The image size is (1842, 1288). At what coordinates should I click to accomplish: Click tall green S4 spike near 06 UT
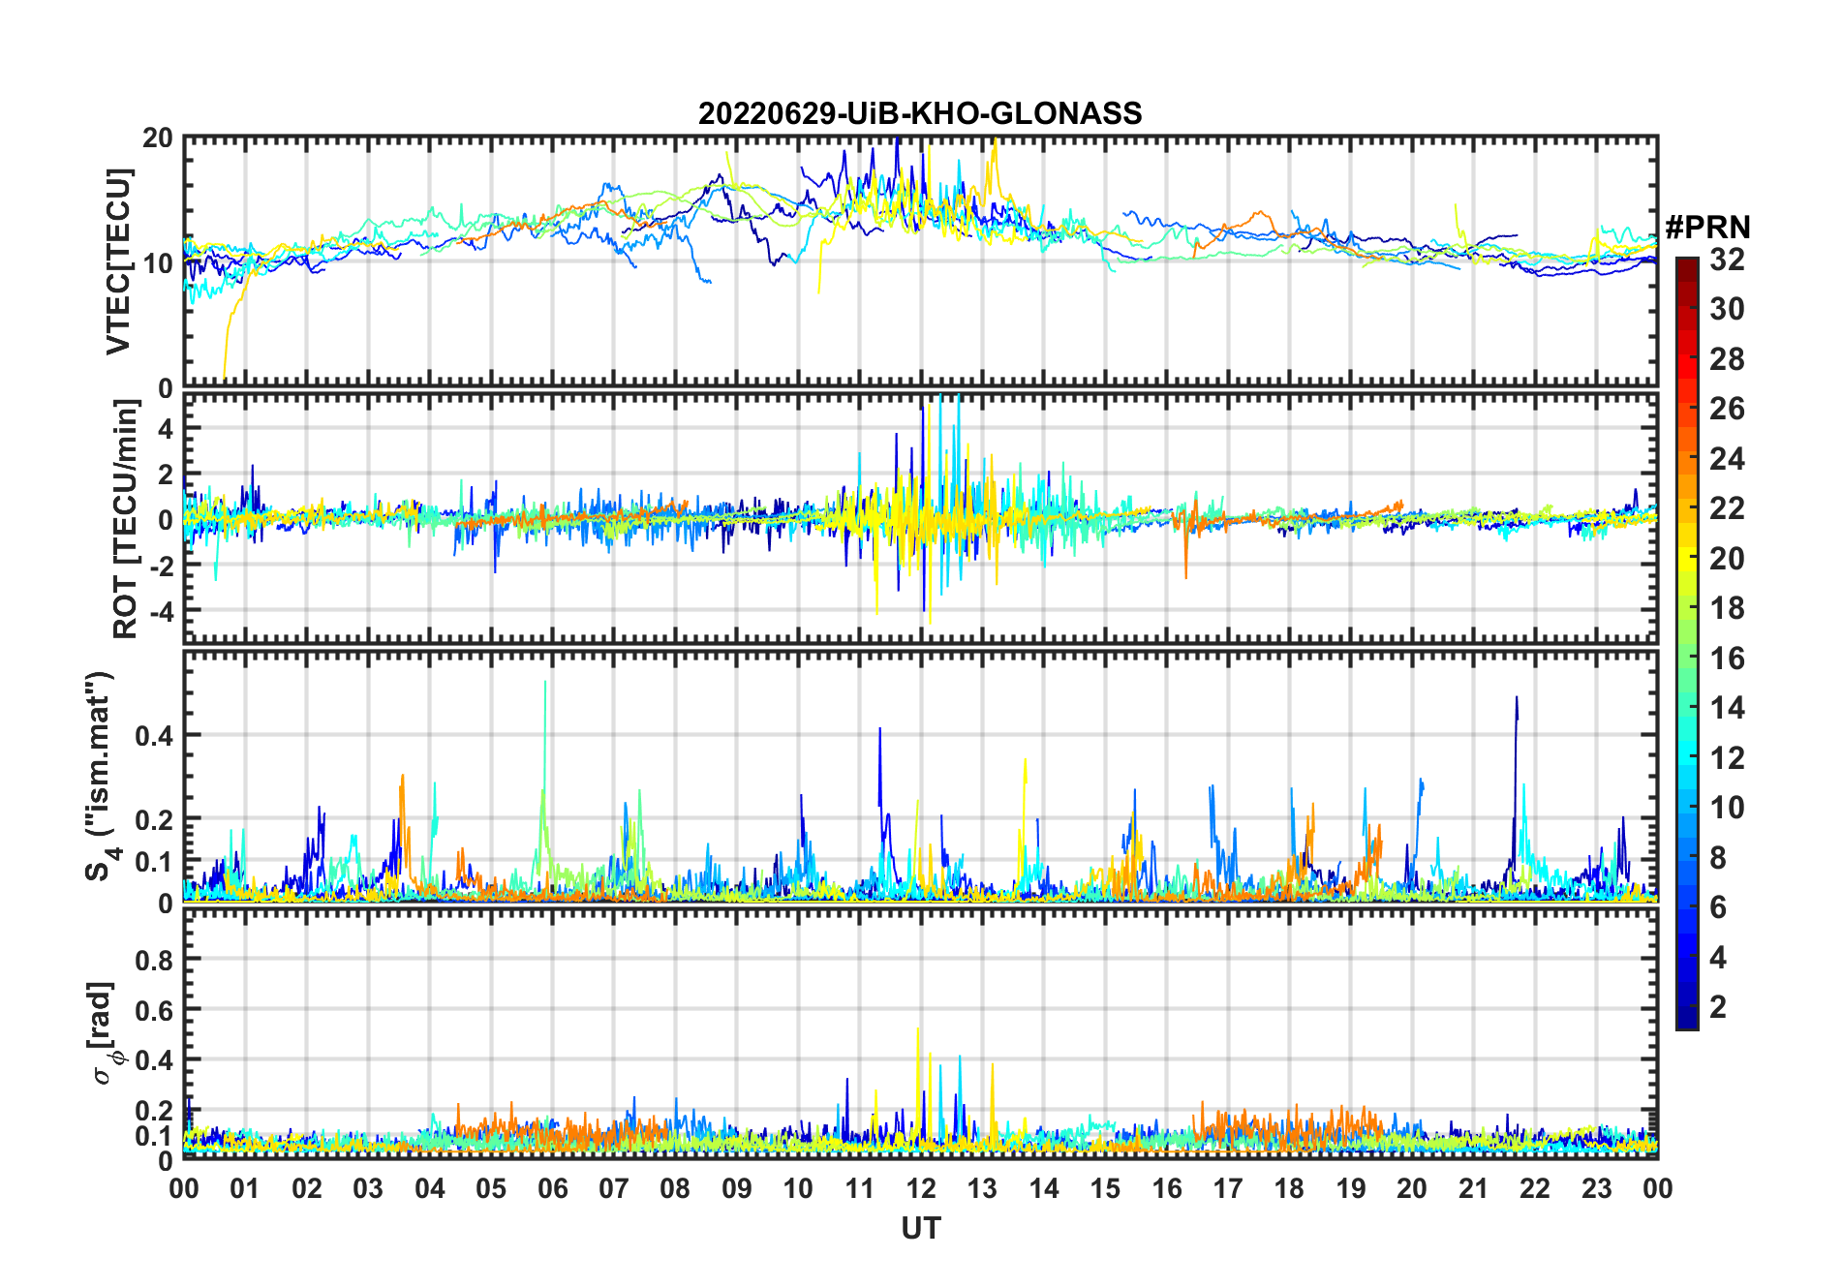(x=545, y=692)
